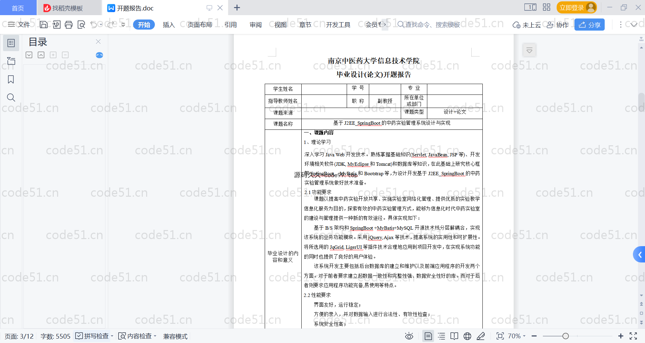Click the promote heading plus icon
Viewport: 645px width, 343px height.
(53, 55)
